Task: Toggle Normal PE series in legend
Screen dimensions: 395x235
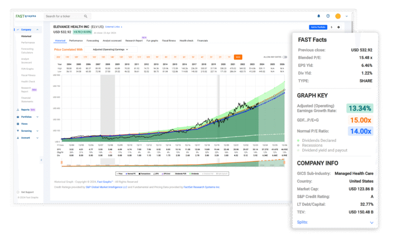Action: point(131,174)
